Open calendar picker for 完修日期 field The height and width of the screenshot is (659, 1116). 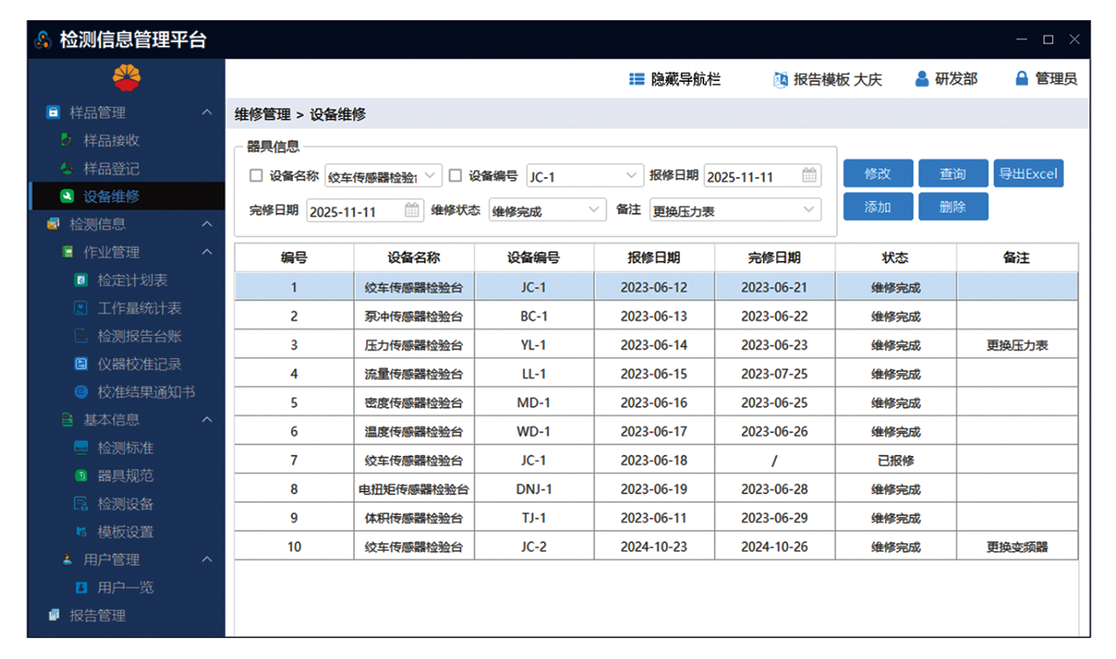pos(412,211)
